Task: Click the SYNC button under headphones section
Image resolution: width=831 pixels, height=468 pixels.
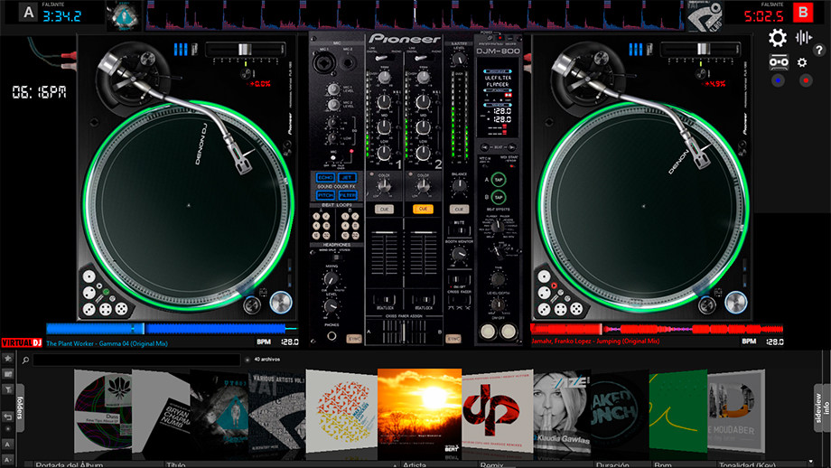Action: [353, 338]
